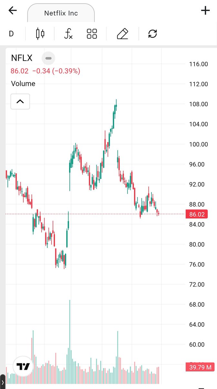Toggle the NFLX legend minus button

tap(48, 58)
